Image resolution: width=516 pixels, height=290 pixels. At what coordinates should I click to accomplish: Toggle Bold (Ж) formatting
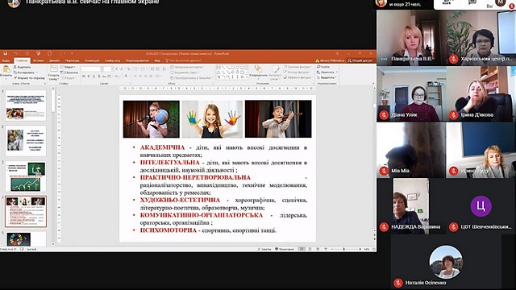[x=84, y=77]
